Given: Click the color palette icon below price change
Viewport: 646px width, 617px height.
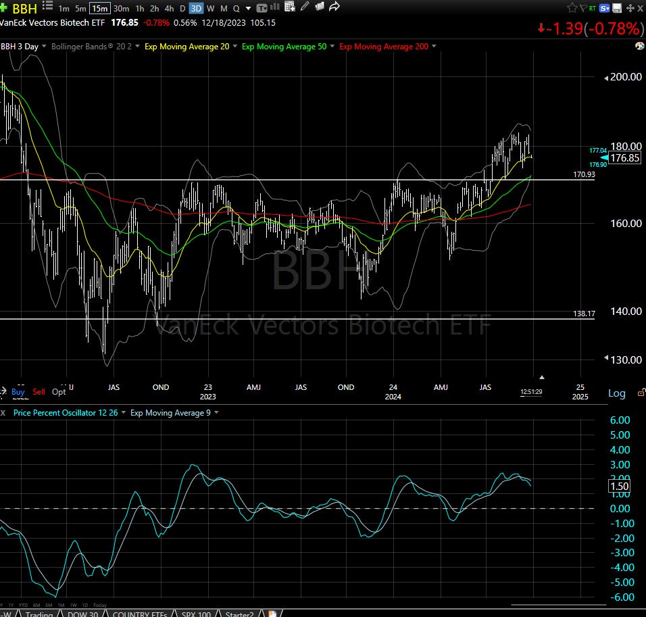Looking at the screenshot, I should (x=640, y=46).
